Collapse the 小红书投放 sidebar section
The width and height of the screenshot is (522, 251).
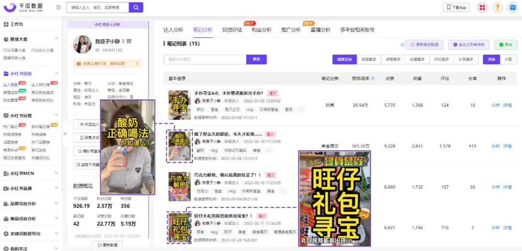pyautogui.click(x=56, y=73)
